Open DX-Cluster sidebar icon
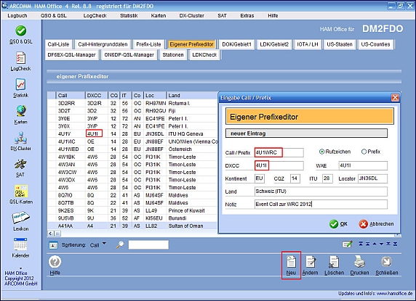This screenshot has width=416, height=301. 20,138
